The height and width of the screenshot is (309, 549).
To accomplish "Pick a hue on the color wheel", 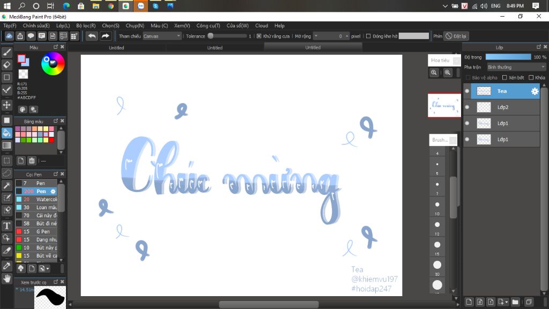I will (x=53, y=64).
